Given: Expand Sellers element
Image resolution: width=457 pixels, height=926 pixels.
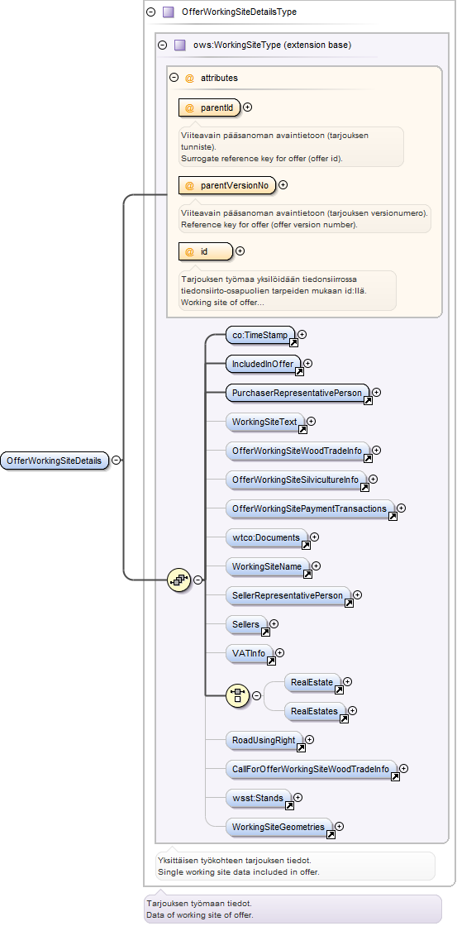Looking at the screenshot, I should click(x=274, y=623).
